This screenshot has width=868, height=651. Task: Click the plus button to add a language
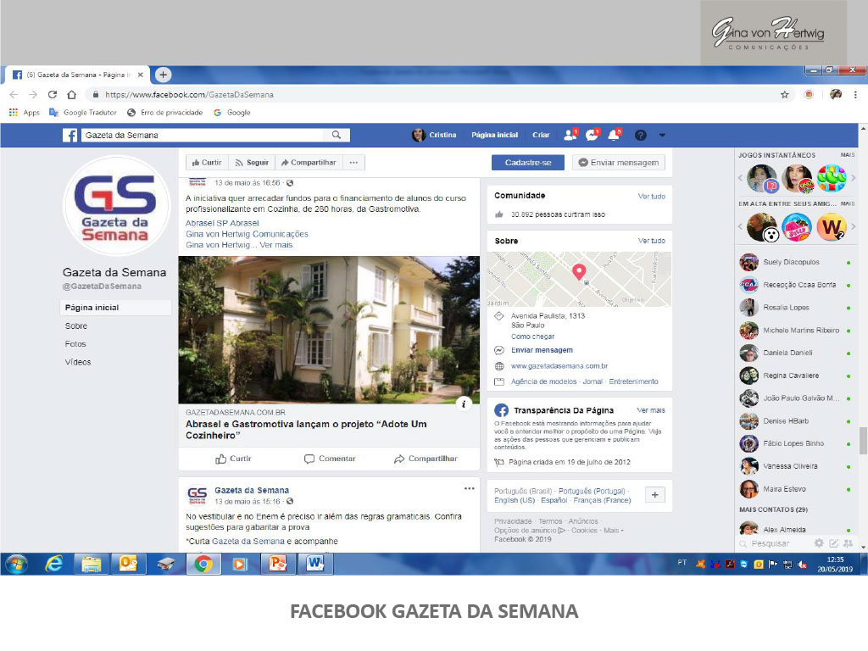pos(655,495)
